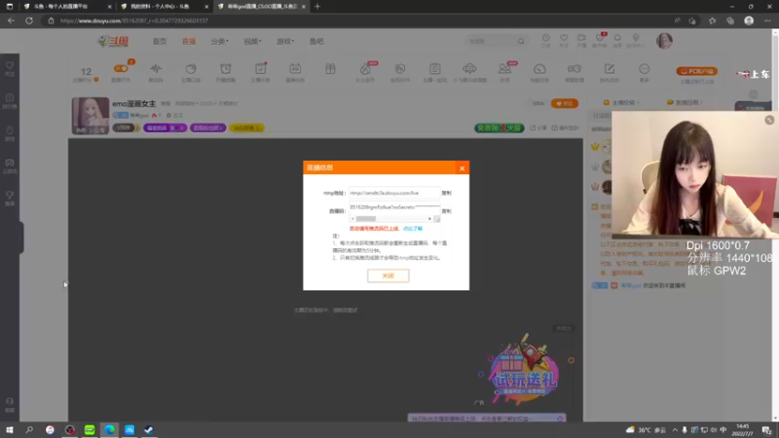Open the blue 'learn more' link in dialog
Image resolution: width=779 pixels, height=438 pixels.
pos(412,229)
